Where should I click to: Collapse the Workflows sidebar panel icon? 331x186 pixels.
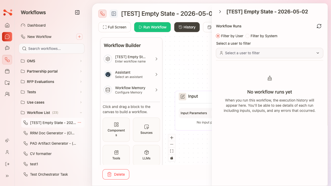[x=77, y=12]
